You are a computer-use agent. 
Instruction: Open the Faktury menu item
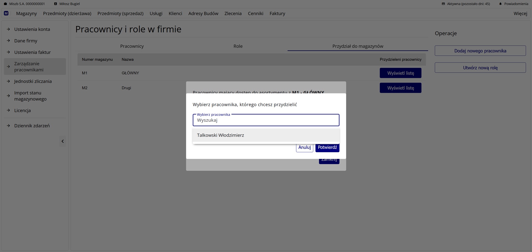(x=277, y=13)
